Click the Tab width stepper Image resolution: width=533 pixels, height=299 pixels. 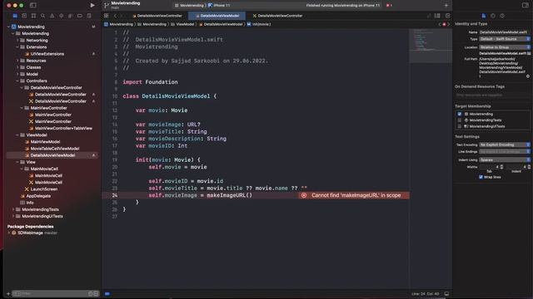[x=501, y=167]
